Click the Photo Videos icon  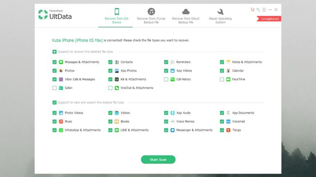click(x=61, y=113)
